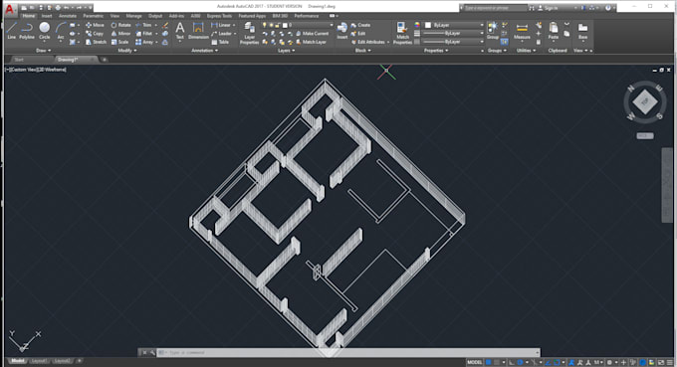Click Match Properties tool
This screenshot has height=367, width=677.
(x=402, y=33)
